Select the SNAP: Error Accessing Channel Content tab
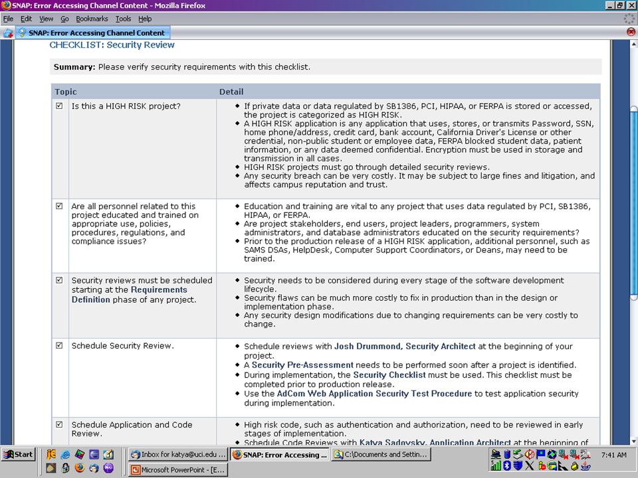This screenshot has height=478, width=638. [x=93, y=33]
